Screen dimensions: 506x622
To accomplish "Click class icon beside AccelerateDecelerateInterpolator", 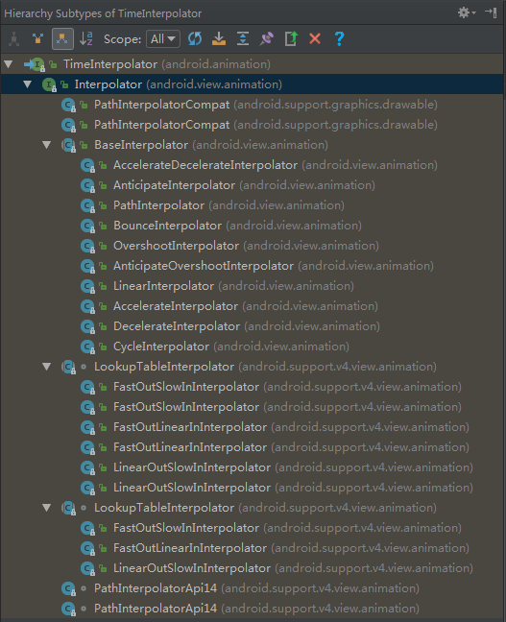I will [x=87, y=165].
